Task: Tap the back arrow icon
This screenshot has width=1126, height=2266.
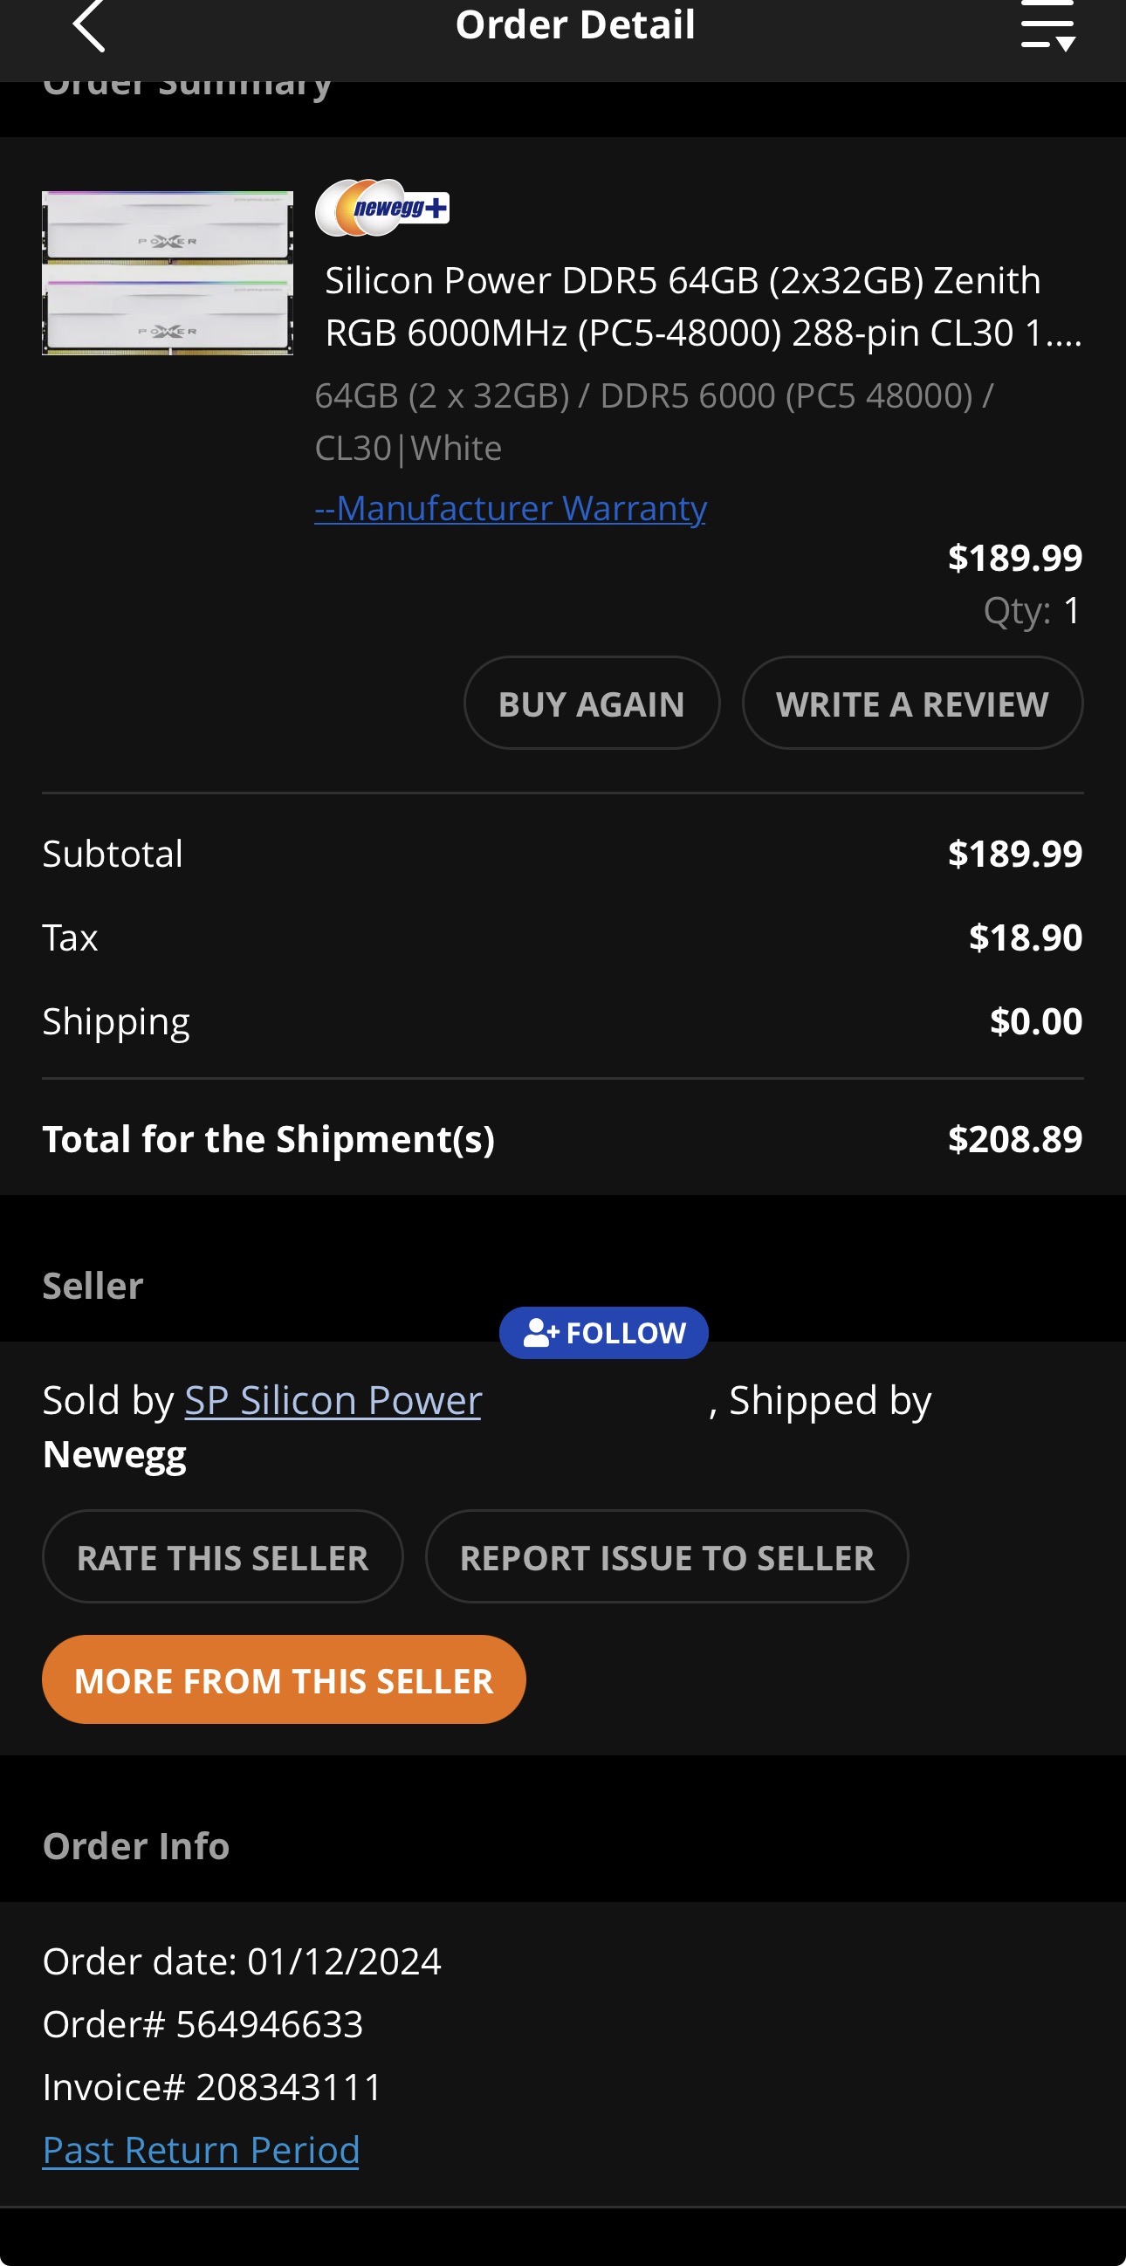Action: point(89,26)
